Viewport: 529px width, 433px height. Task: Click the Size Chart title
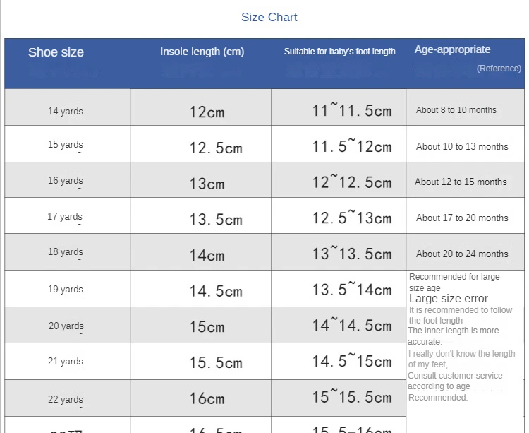[x=269, y=18]
